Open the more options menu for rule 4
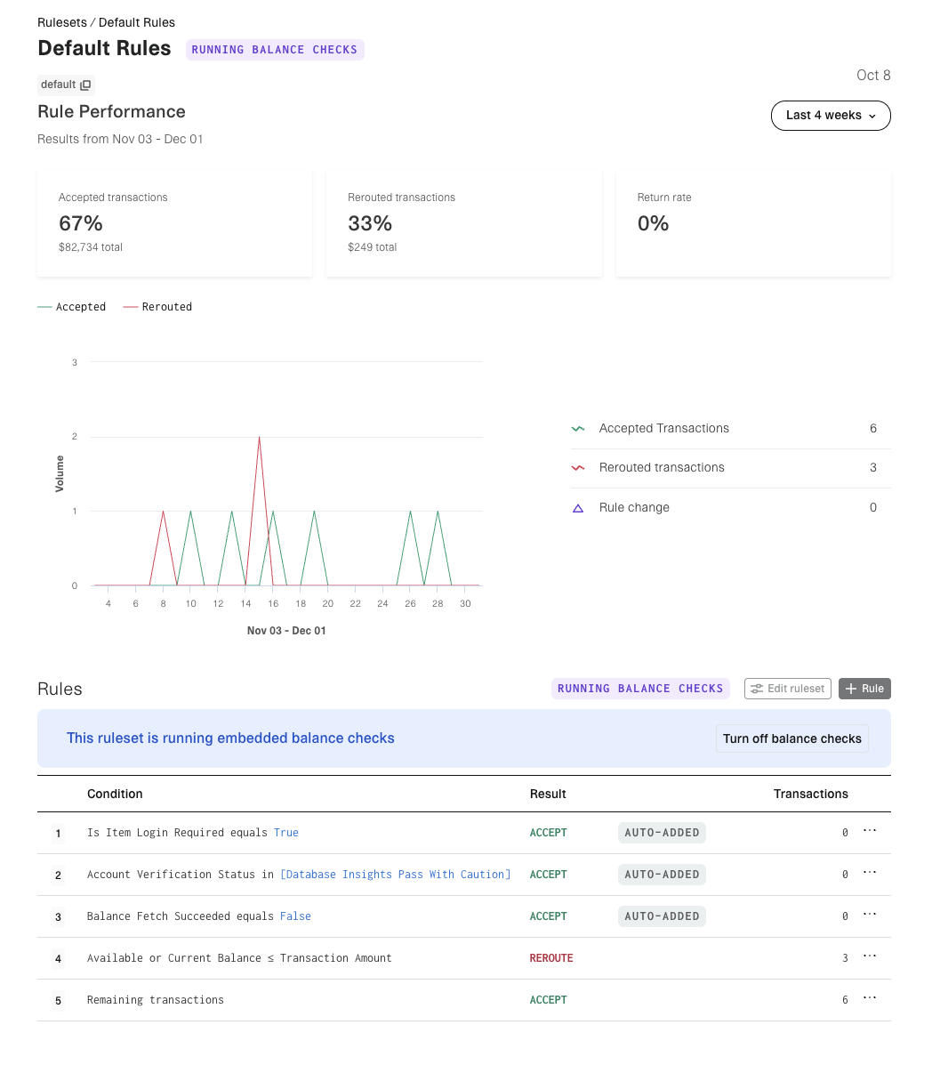 [870, 956]
